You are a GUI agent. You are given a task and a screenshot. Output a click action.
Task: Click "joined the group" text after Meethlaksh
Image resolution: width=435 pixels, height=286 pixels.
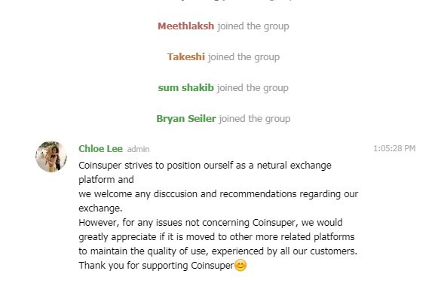(253, 26)
